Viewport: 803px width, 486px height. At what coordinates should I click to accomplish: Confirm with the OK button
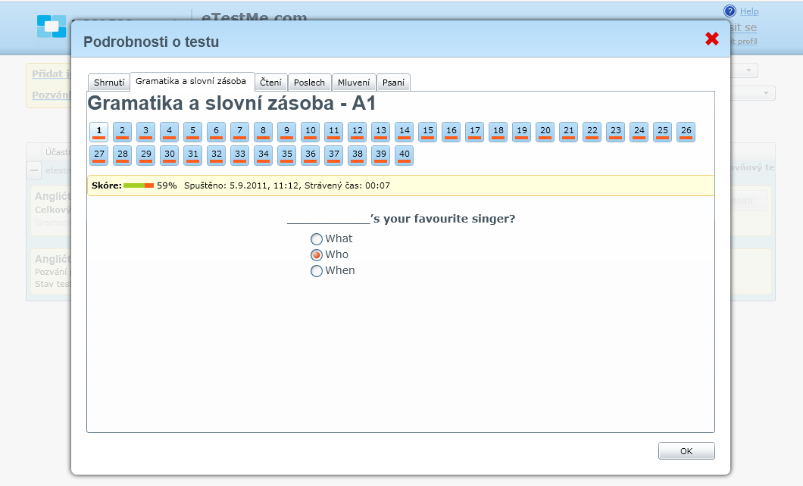[x=686, y=450]
